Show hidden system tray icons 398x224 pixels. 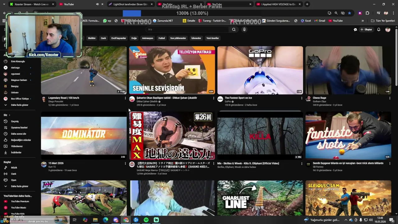(x=346, y=220)
